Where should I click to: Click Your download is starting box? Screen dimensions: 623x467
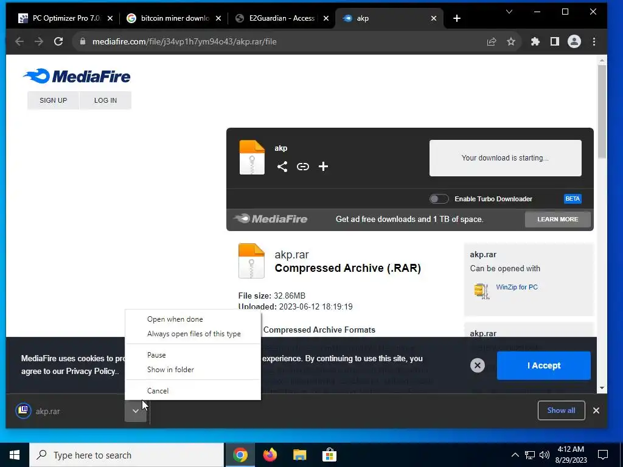point(505,158)
